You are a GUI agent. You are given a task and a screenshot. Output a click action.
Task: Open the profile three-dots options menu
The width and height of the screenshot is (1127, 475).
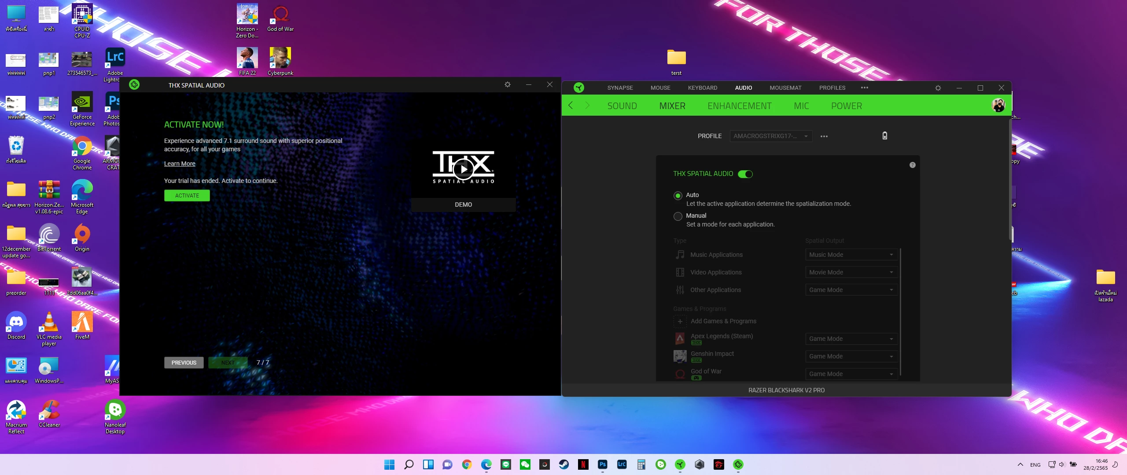[824, 136]
